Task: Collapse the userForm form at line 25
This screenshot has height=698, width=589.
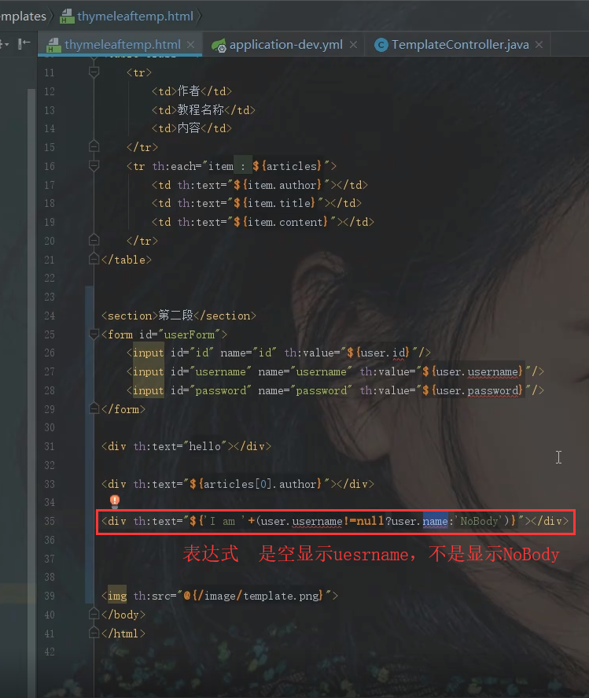Action: coord(94,334)
